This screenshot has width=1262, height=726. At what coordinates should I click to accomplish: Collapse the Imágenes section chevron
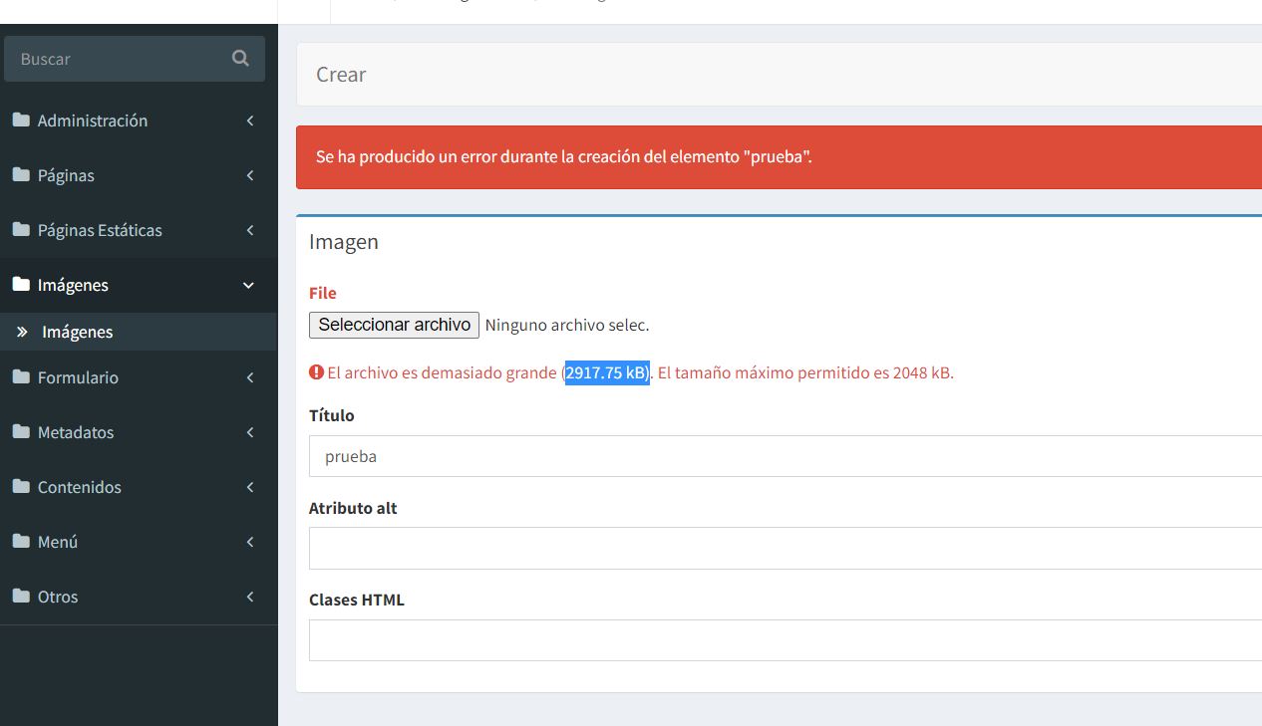click(248, 285)
